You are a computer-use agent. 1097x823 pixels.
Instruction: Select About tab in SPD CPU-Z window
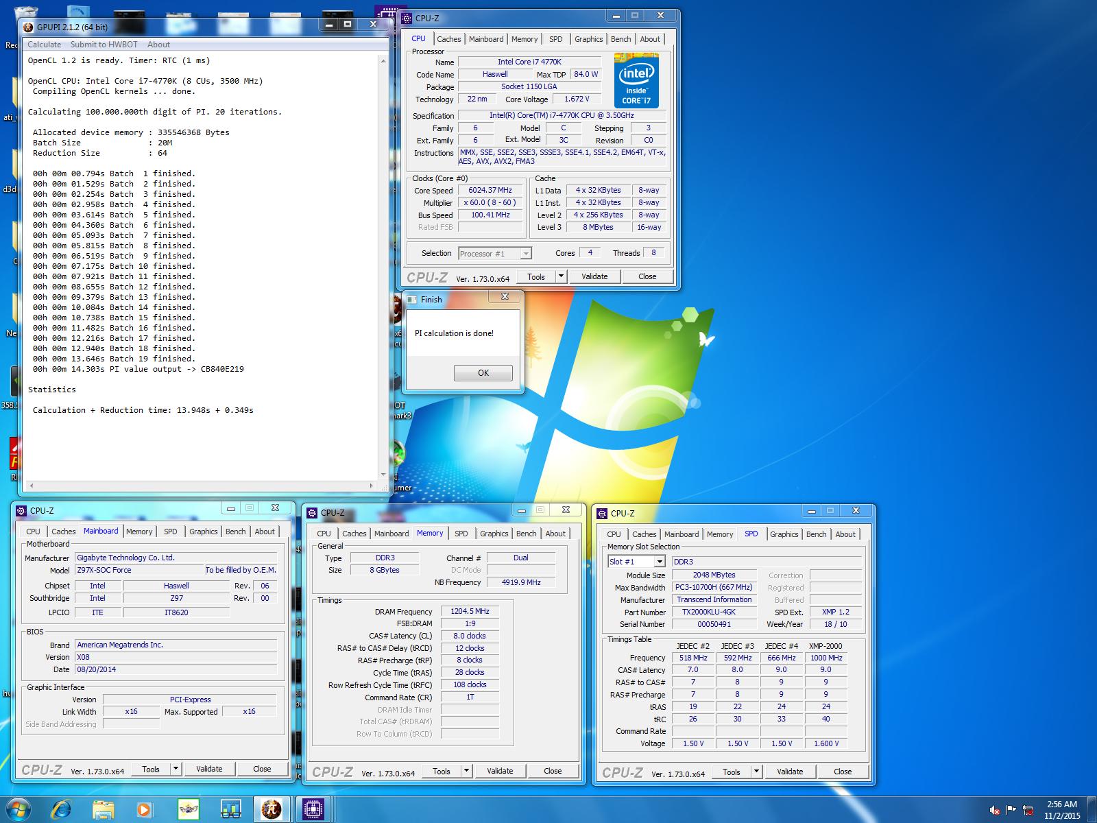click(845, 534)
